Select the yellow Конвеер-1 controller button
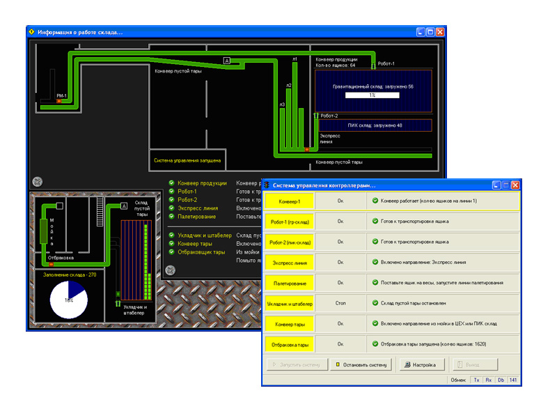 [x=290, y=201]
